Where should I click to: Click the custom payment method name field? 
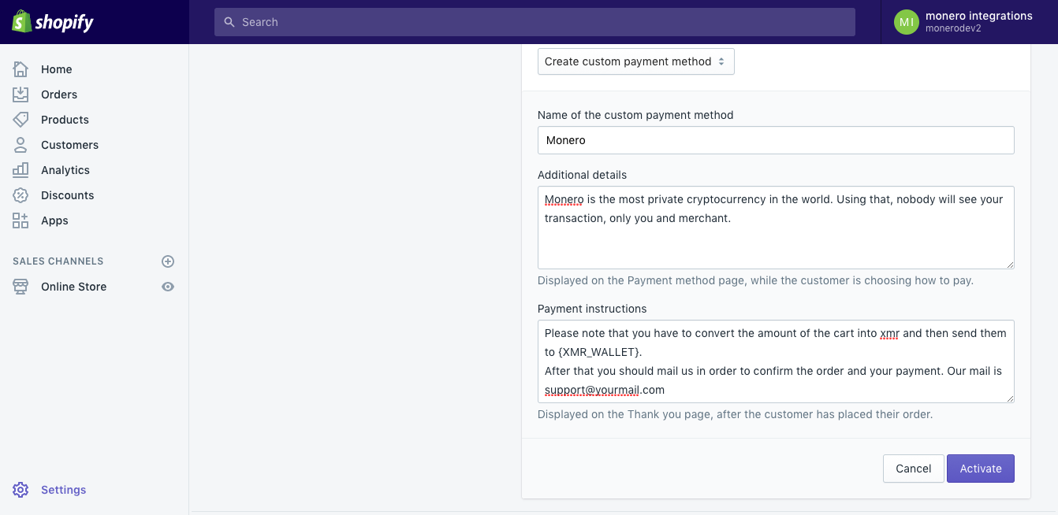(x=776, y=140)
